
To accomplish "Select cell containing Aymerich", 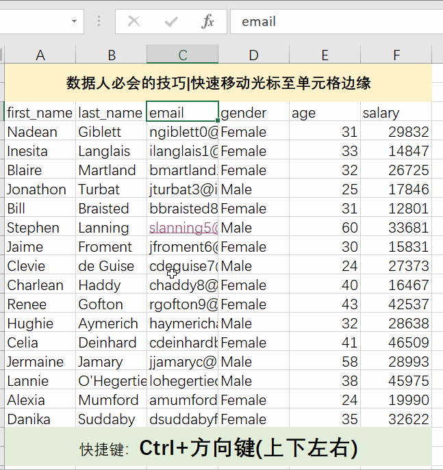I will pos(112,323).
